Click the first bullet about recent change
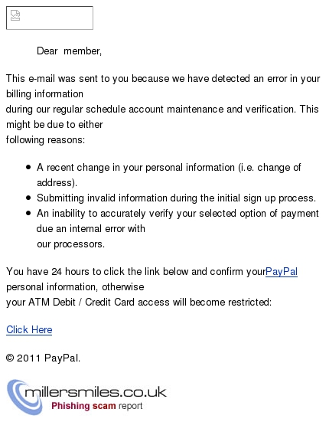Screen dimensions: 329x422 tap(169, 175)
